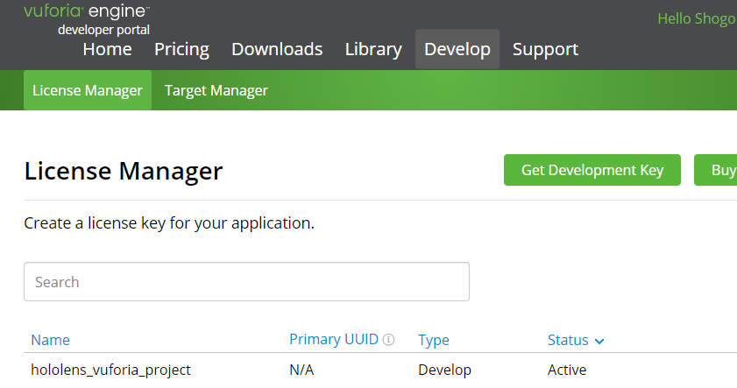Image resolution: width=737 pixels, height=388 pixels.
Task: Open the hololens_vuforia_project license
Action: [x=110, y=370]
